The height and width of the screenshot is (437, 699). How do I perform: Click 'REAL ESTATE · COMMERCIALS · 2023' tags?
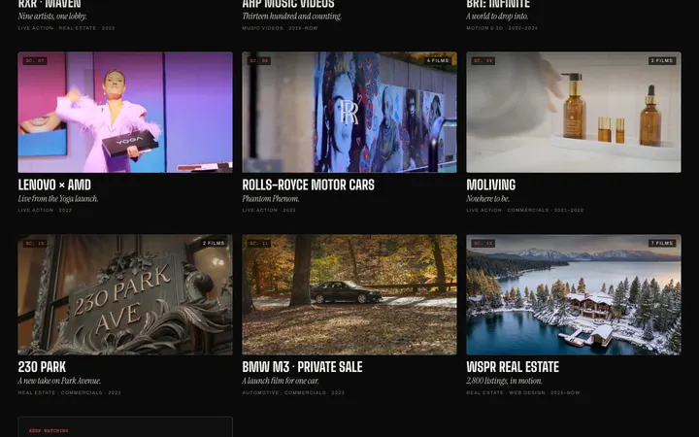click(x=70, y=393)
